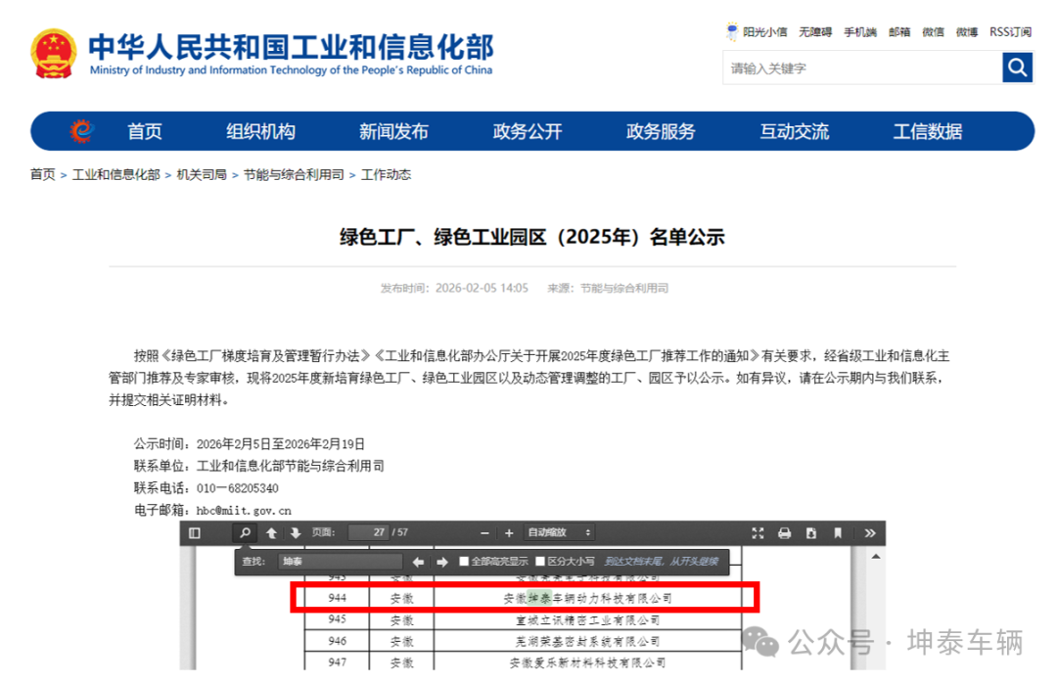The image size is (1057, 684).
Task: Open the 自动缩放 zoom dropdown
Action: [560, 532]
